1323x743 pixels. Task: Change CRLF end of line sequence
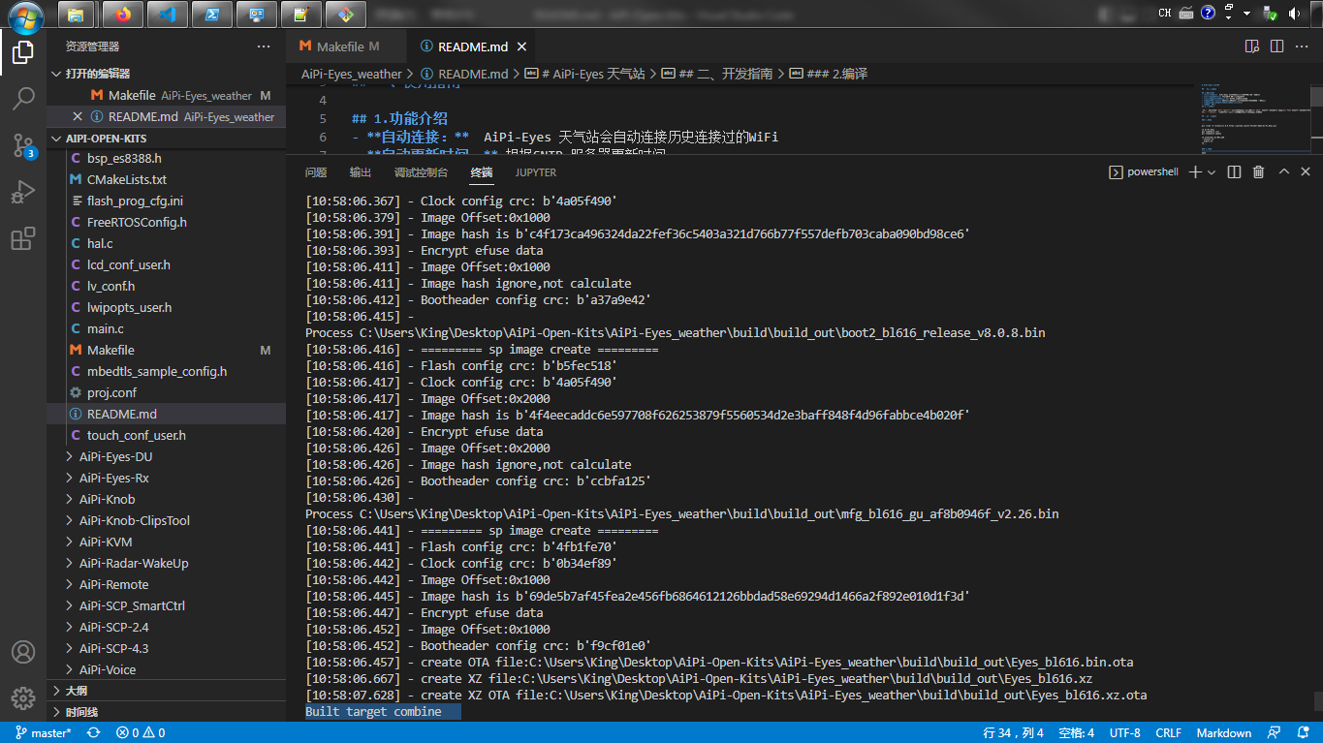point(1169,733)
